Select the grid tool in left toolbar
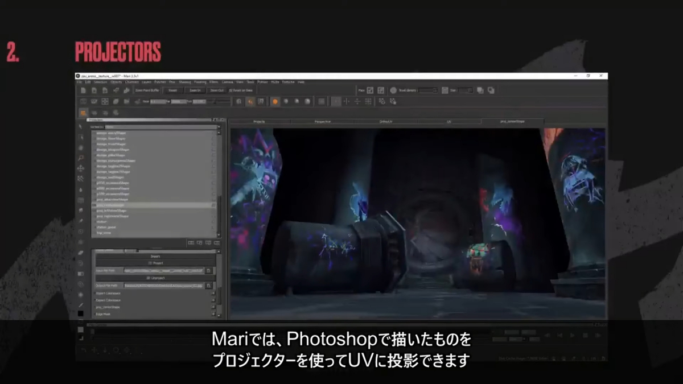 [80, 200]
